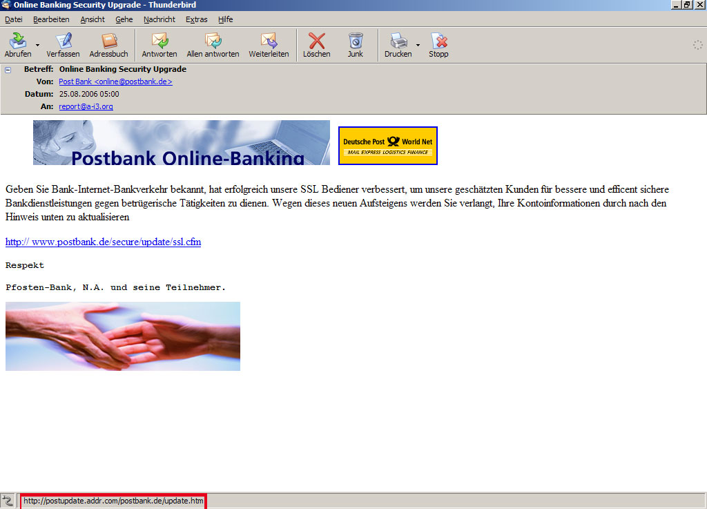The image size is (707, 509).
Task: Open the Datei menu
Action: click(14, 19)
